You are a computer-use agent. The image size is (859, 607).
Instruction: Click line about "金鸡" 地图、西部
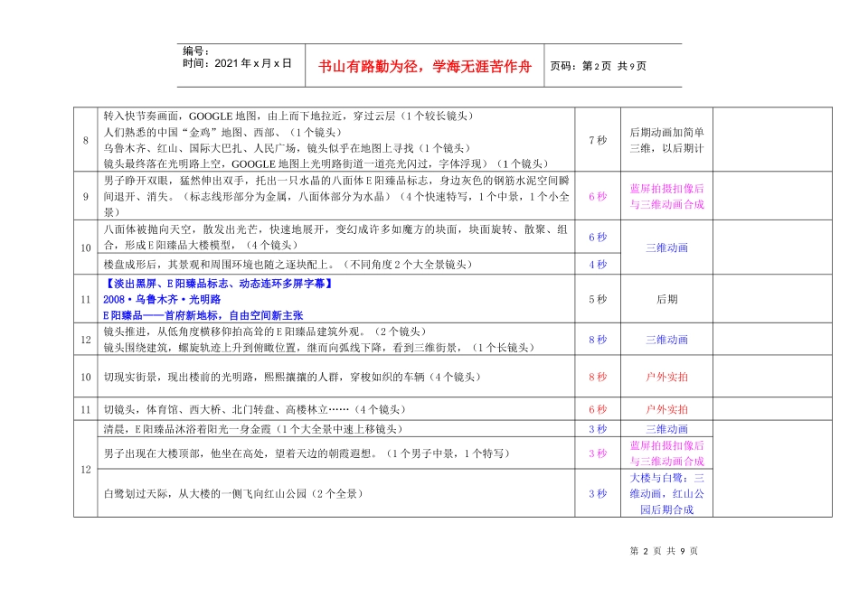point(222,132)
